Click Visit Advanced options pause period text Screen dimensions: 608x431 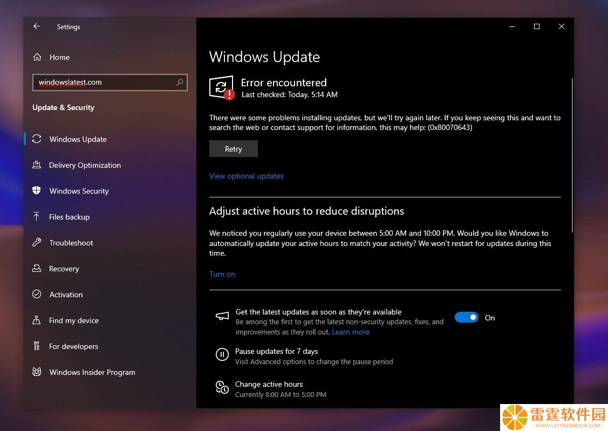[x=314, y=361]
